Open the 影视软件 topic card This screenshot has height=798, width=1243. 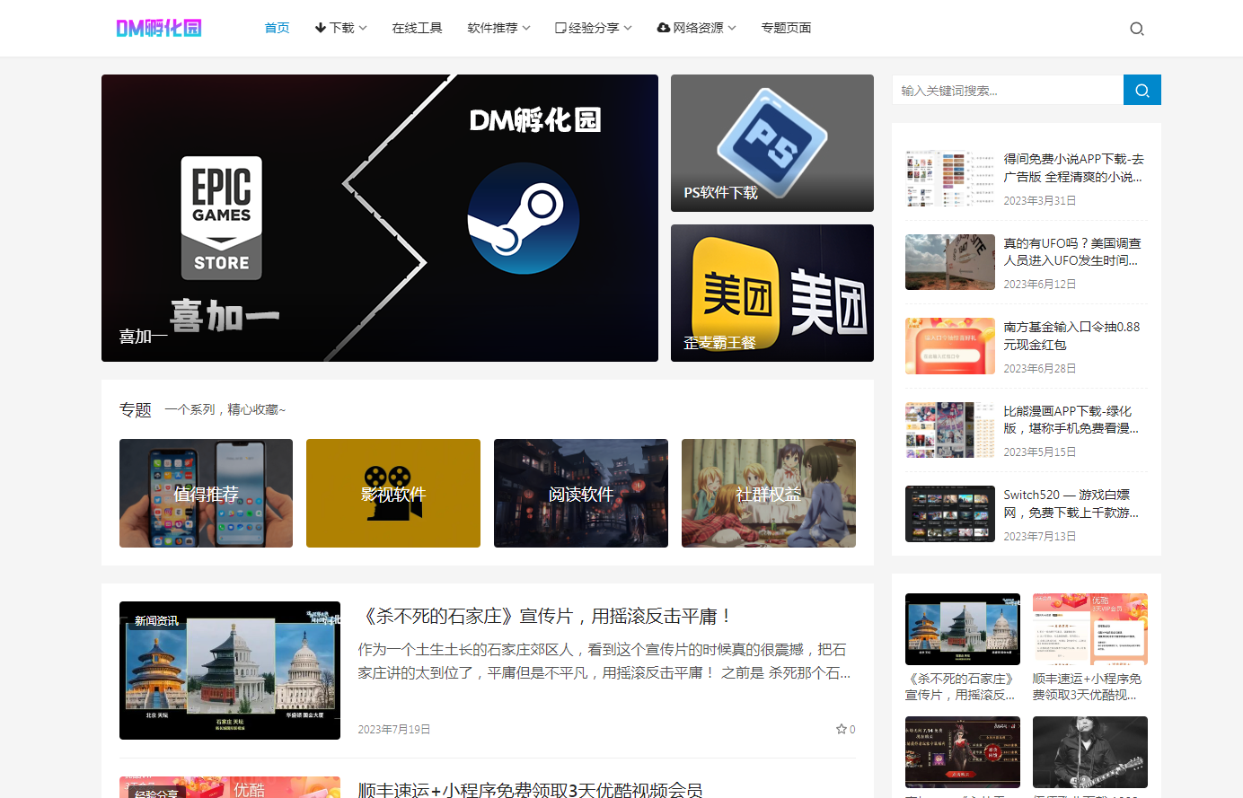[393, 493]
